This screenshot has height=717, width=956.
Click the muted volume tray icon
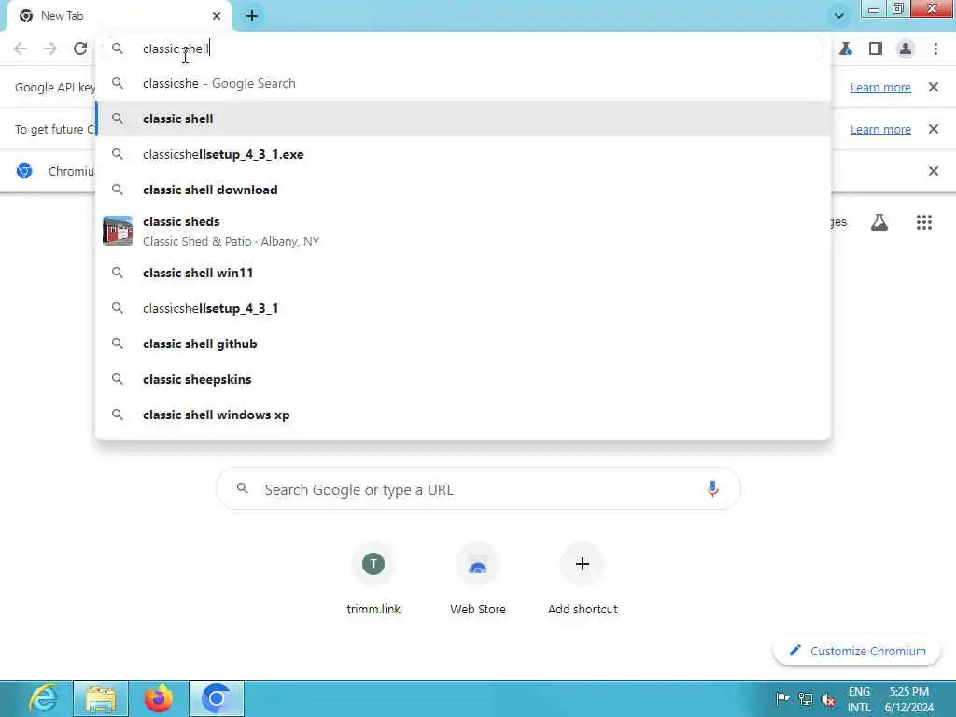[x=828, y=698]
